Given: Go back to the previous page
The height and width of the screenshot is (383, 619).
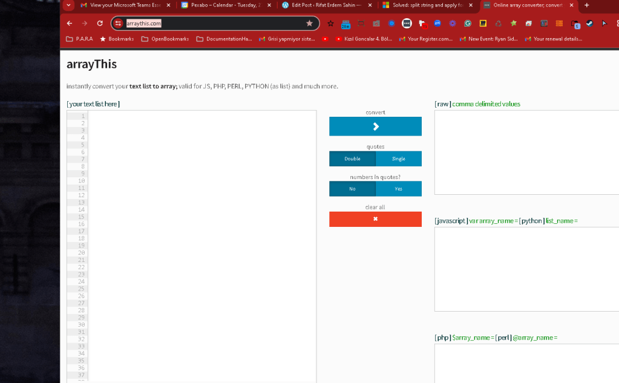Looking at the screenshot, I should point(70,24).
